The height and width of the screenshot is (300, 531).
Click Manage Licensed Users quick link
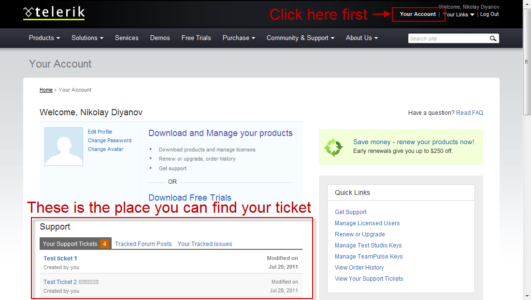(x=367, y=223)
